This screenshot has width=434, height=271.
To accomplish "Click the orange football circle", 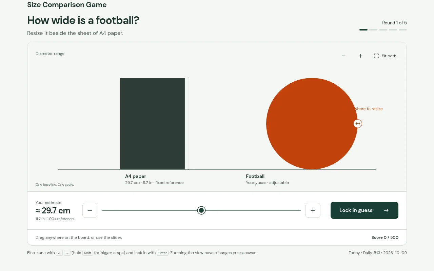I will (x=312, y=124).
